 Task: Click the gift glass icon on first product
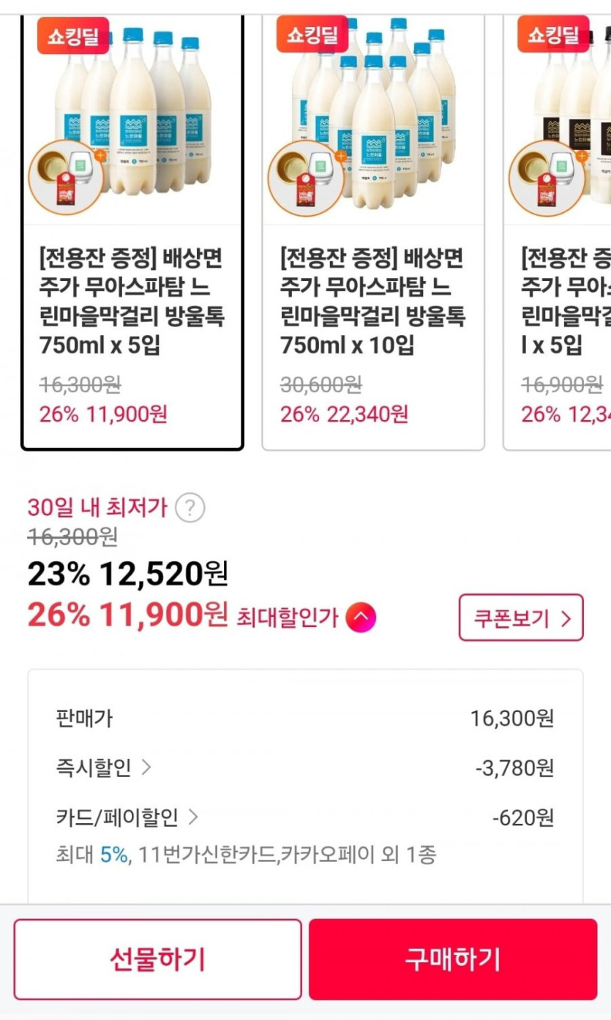[66, 178]
